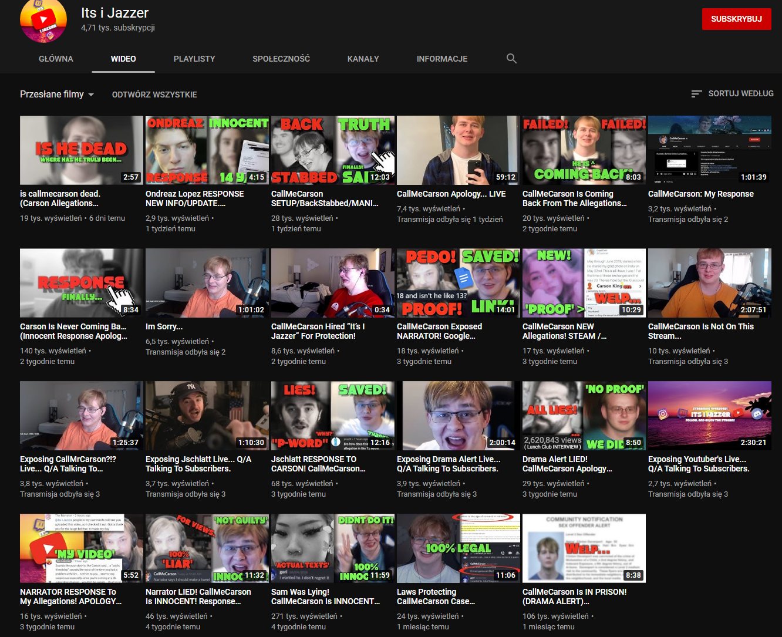The width and height of the screenshot is (782, 637).
Task: Open the 2:30:21 sunset stream thumbnail
Action: pyautogui.click(x=710, y=416)
